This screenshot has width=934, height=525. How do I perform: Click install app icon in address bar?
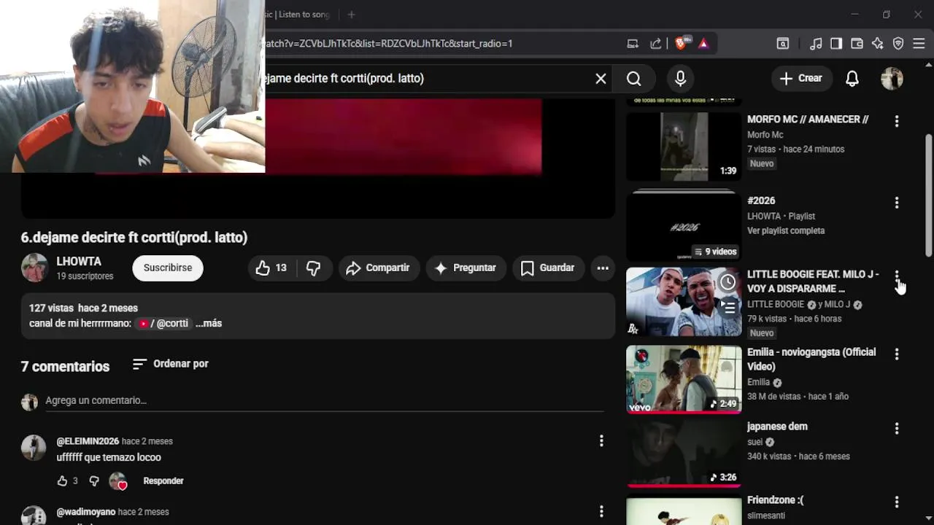tap(633, 44)
